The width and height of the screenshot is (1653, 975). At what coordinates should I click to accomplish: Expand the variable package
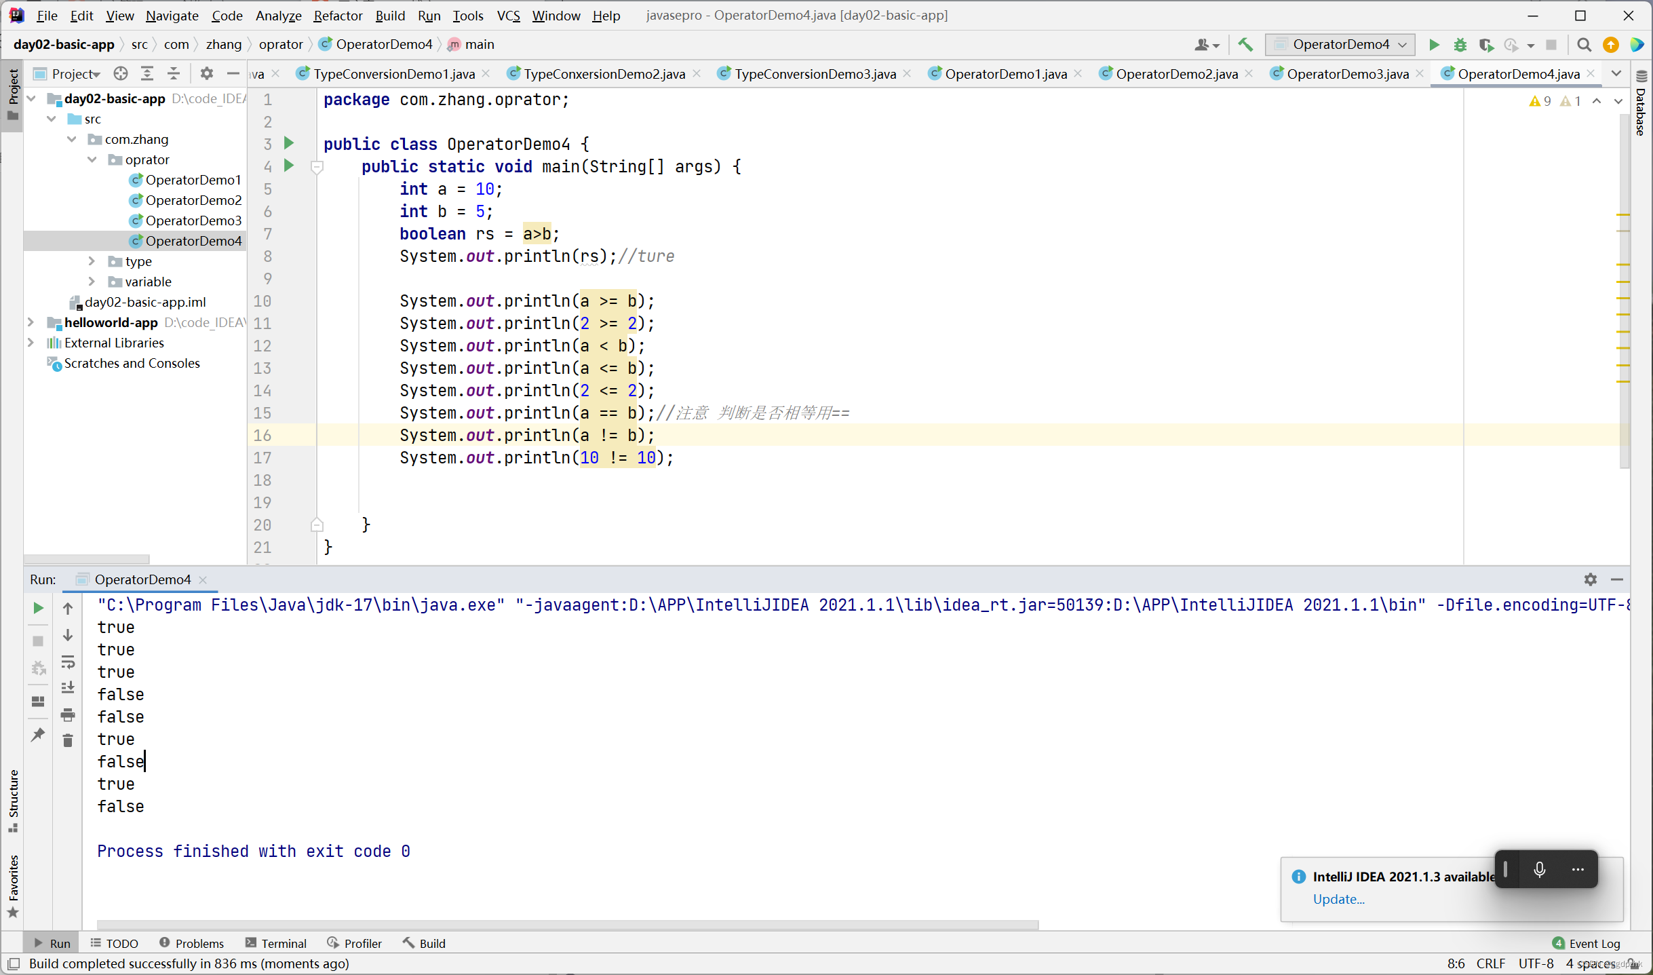point(92,282)
